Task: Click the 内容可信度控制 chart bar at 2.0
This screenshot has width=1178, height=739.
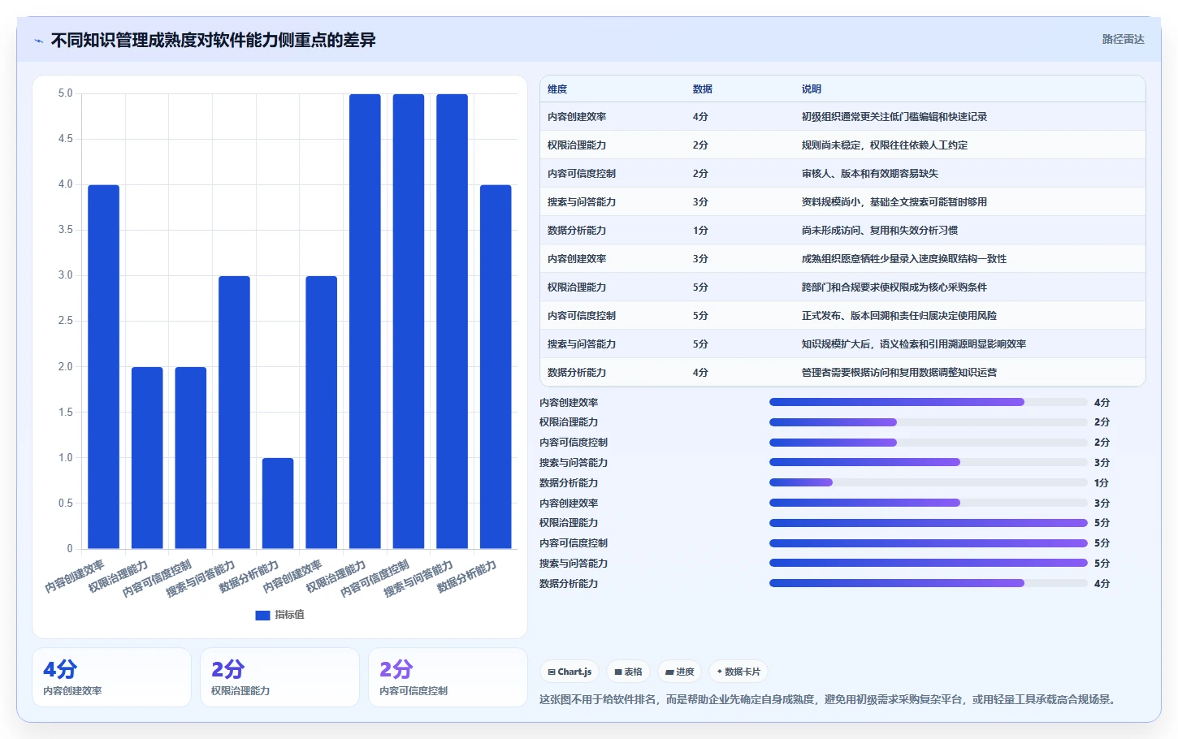Action: click(x=191, y=458)
